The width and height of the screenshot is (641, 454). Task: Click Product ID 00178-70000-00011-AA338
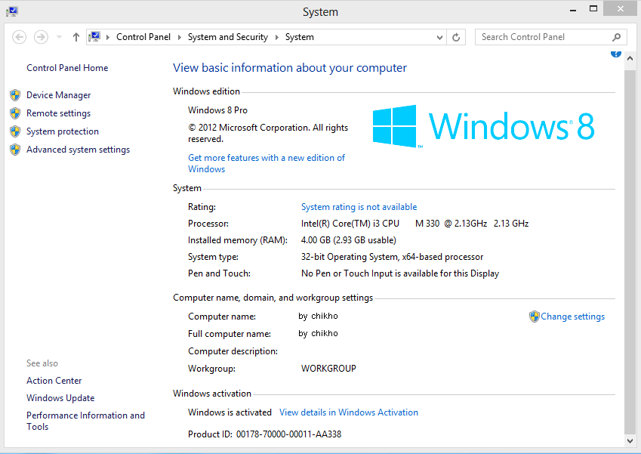pyautogui.click(x=264, y=434)
